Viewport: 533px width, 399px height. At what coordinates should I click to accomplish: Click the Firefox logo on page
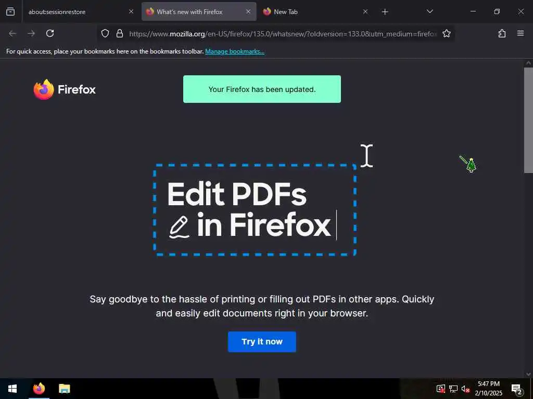pos(65,89)
